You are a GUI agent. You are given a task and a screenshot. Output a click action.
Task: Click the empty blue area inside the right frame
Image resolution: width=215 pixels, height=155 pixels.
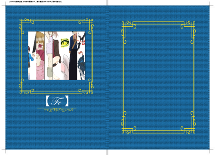[x=158, y=77]
